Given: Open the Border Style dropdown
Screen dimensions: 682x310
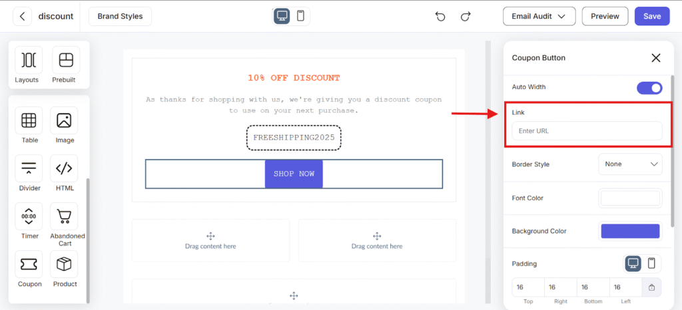Looking at the screenshot, I should point(630,164).
